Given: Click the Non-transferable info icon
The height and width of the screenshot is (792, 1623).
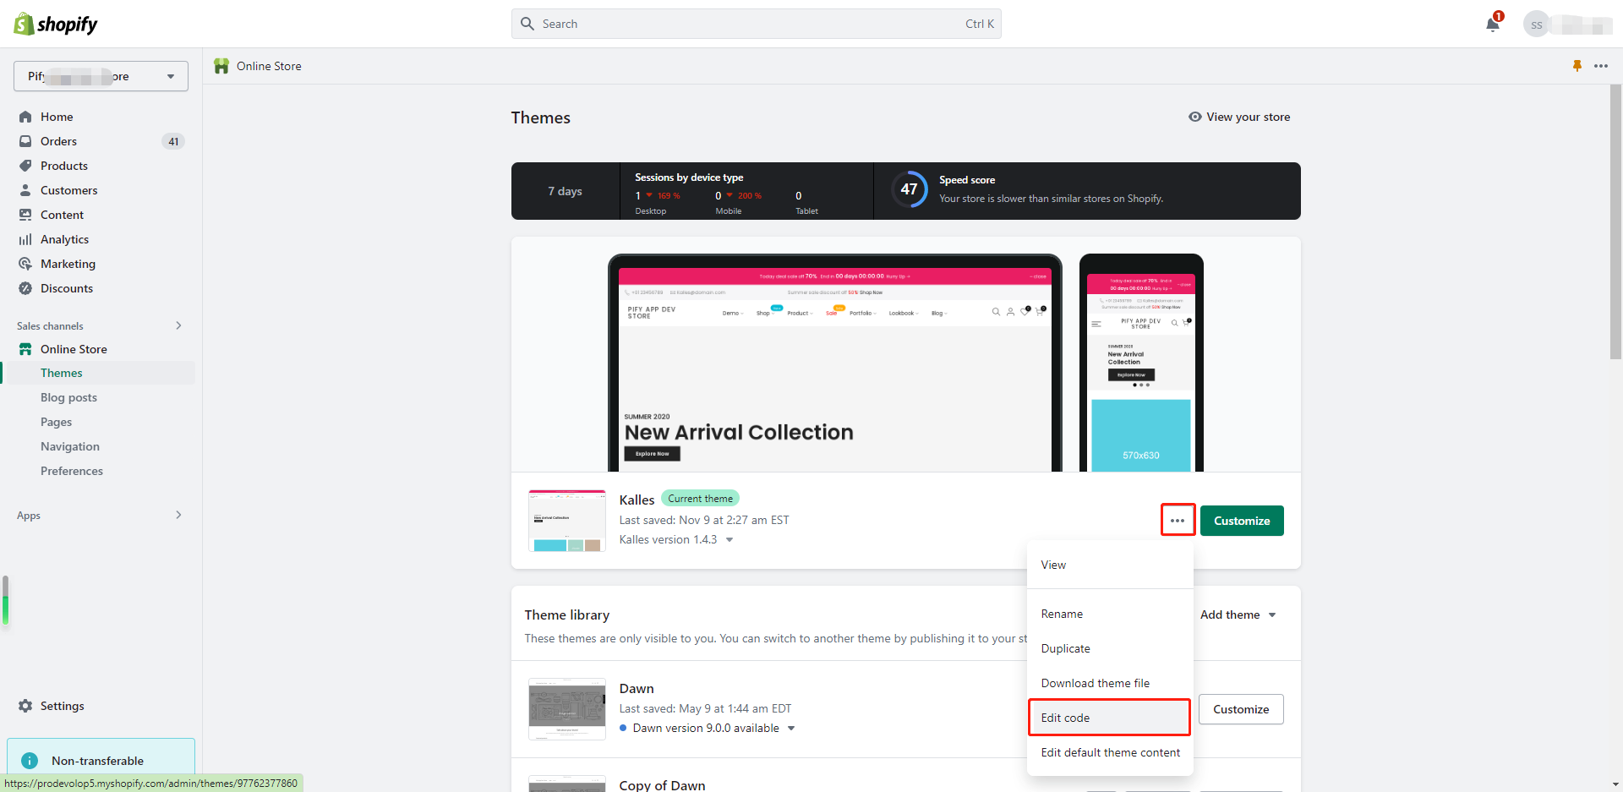Looking at the screenshot, I should (30, 761).
